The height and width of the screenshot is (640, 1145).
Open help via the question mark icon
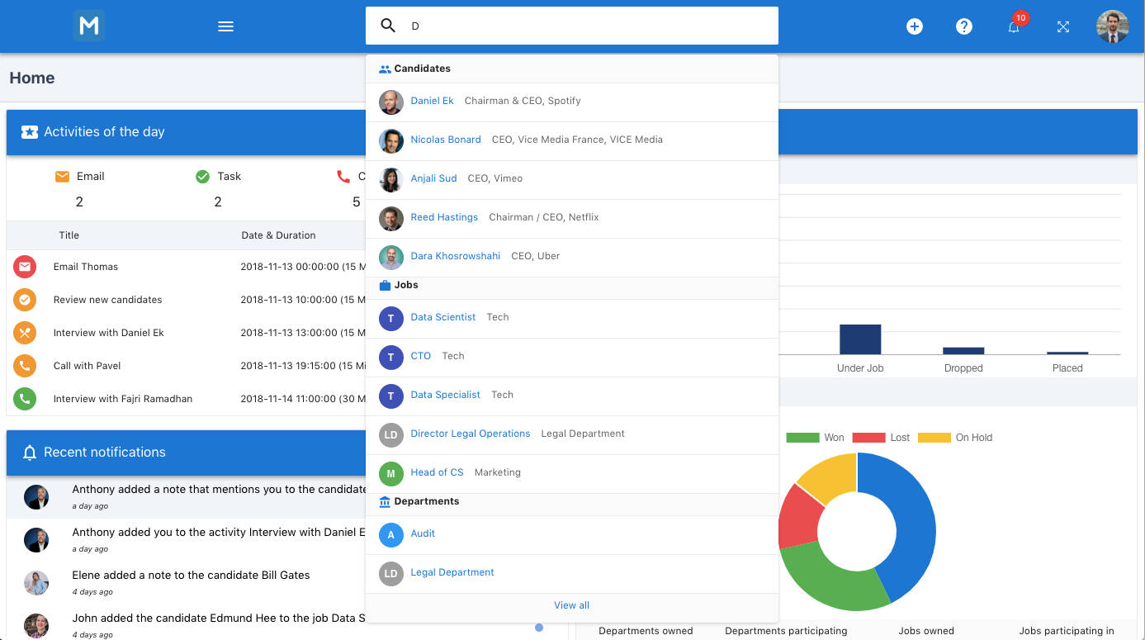963,26
